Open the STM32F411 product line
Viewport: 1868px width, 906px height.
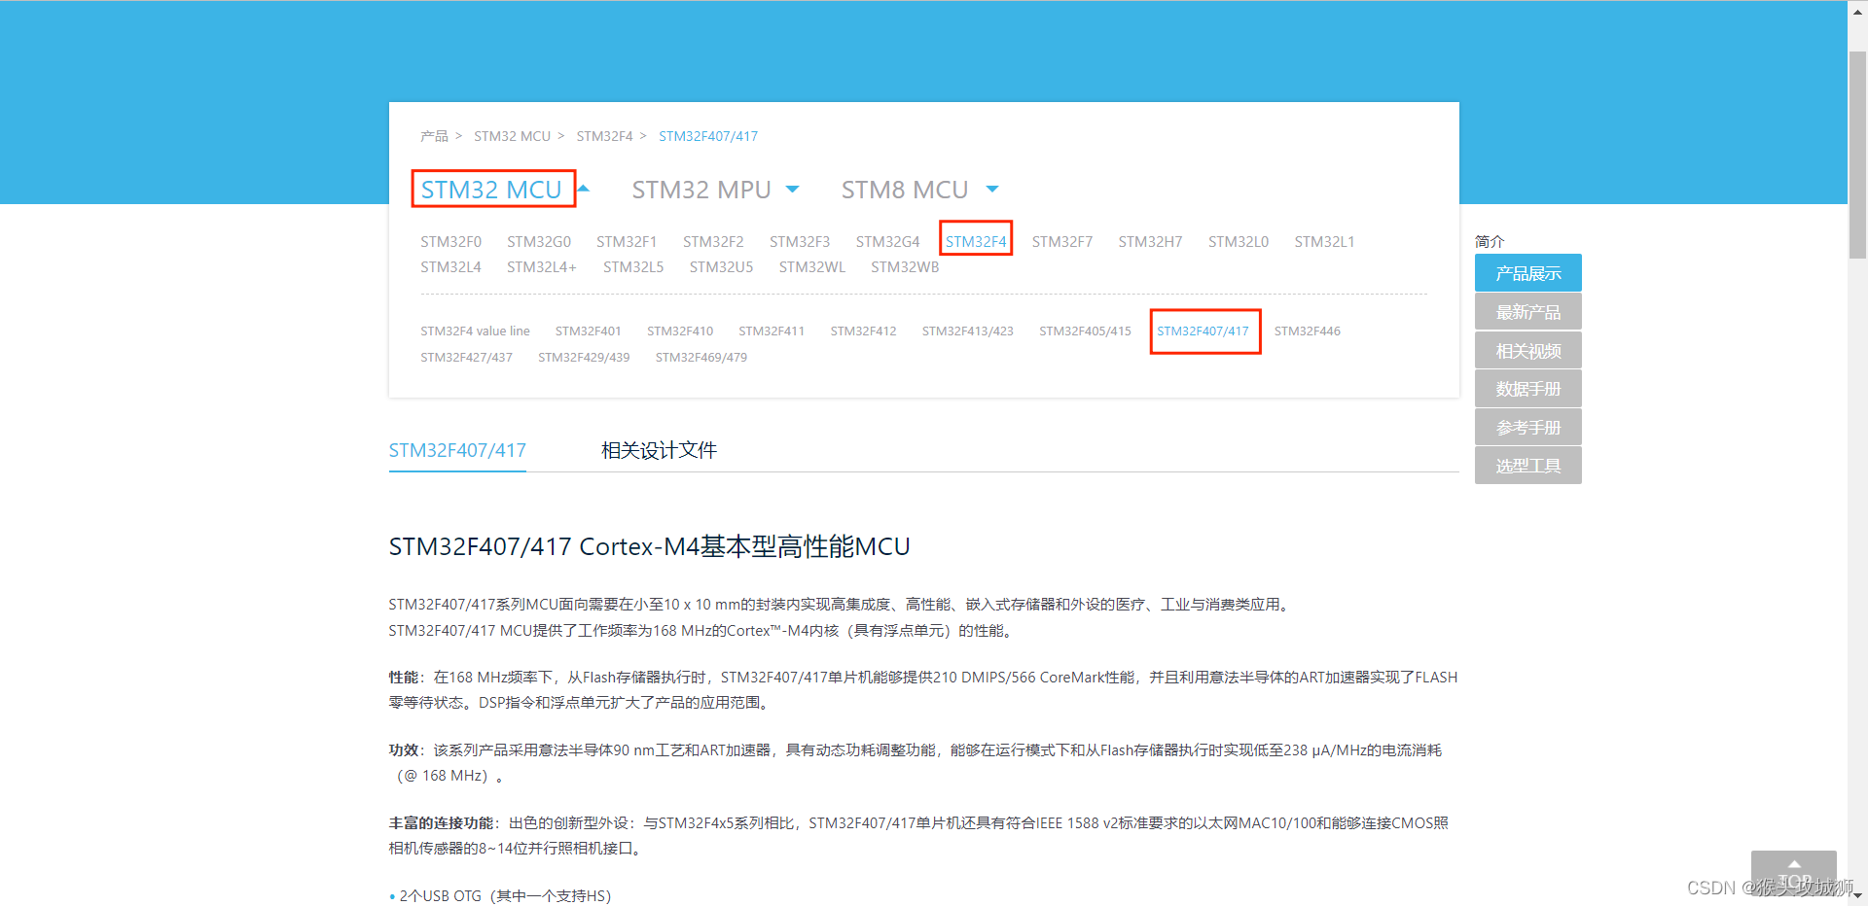pos(772,331)
